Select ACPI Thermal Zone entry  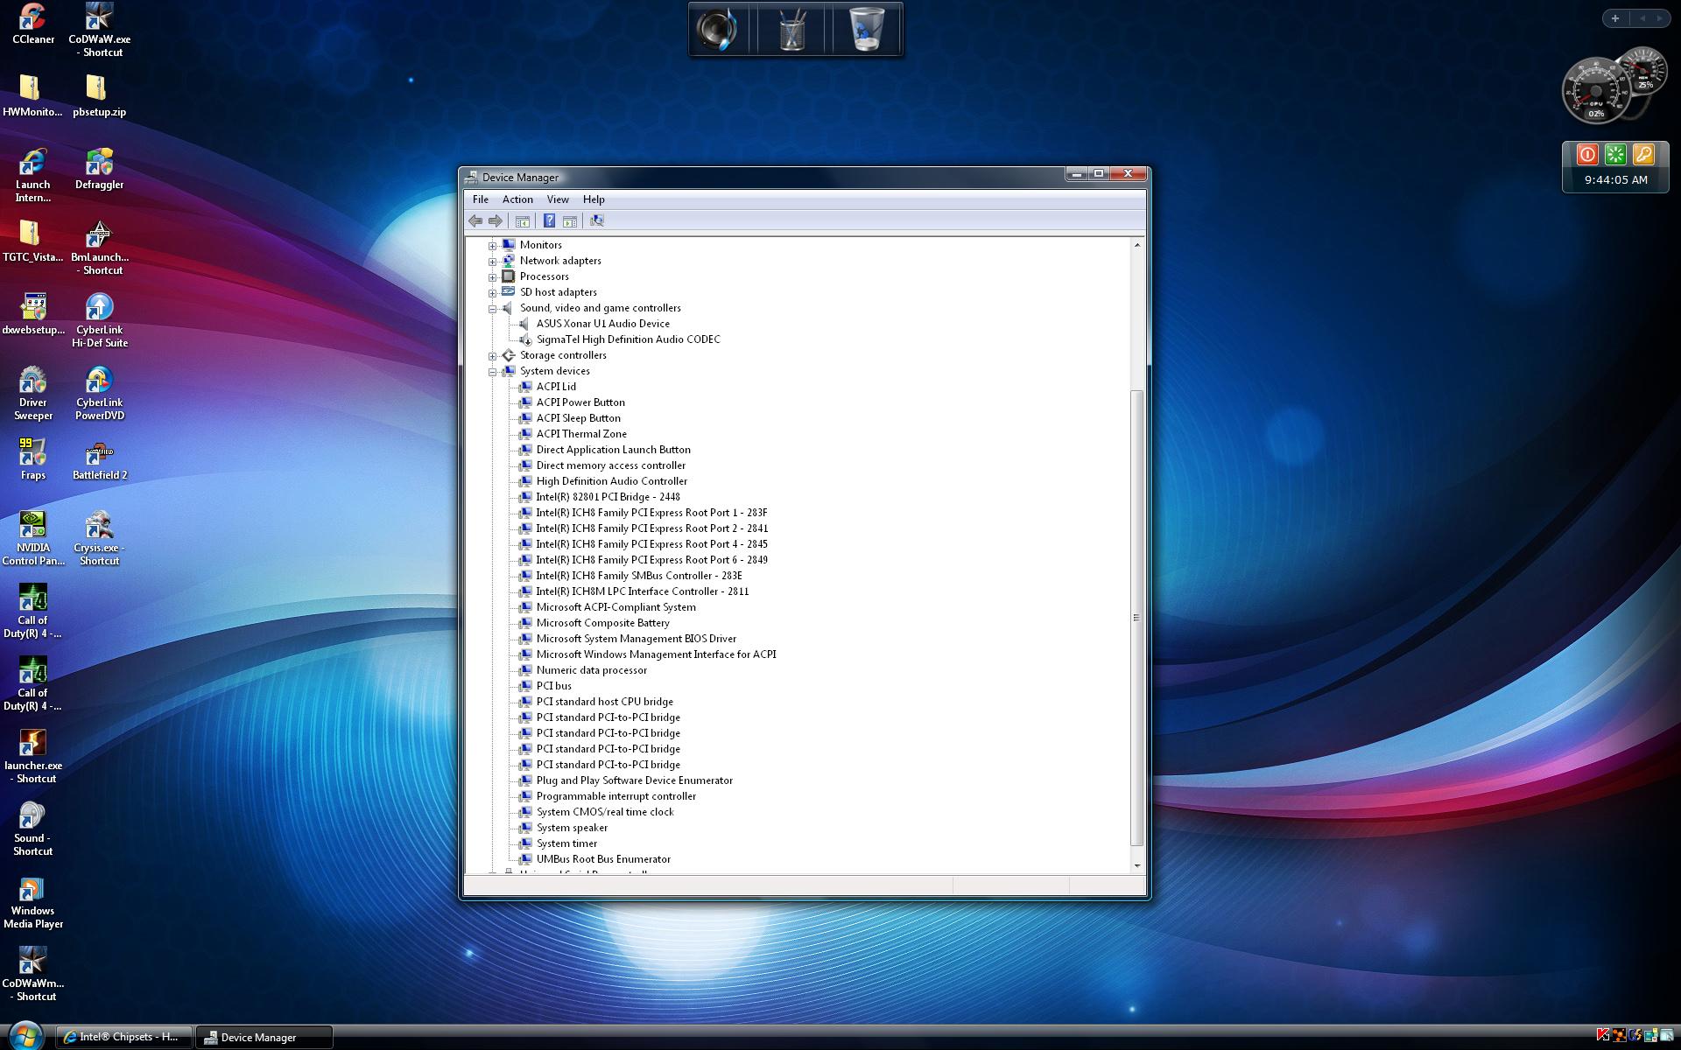coord(581,434)
